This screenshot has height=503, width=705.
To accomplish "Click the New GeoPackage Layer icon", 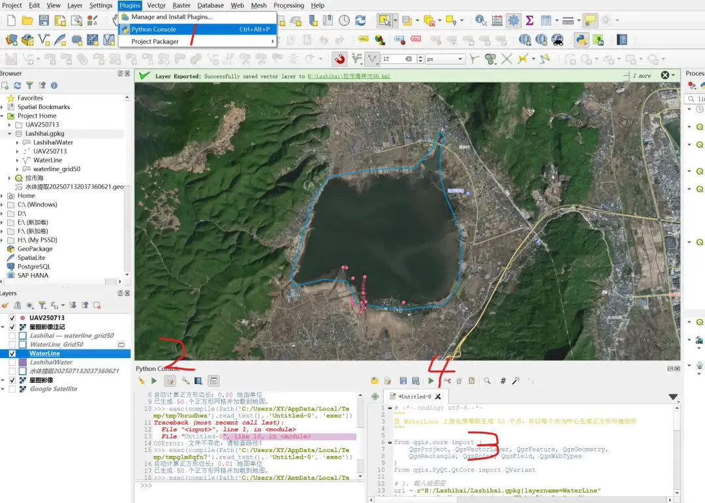I will pyautogui.click(x=27, y=40).
